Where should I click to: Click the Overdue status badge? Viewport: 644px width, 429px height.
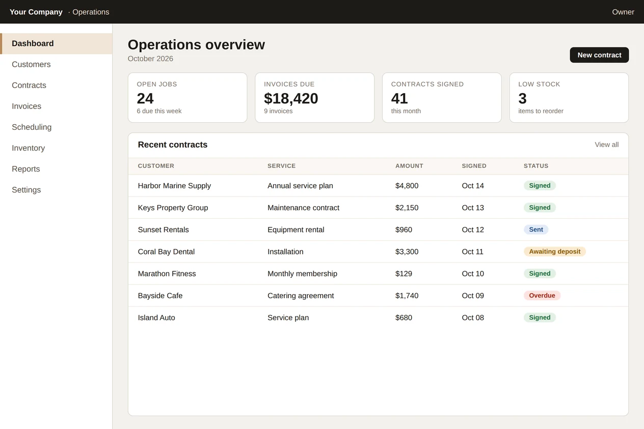[542, 295]
